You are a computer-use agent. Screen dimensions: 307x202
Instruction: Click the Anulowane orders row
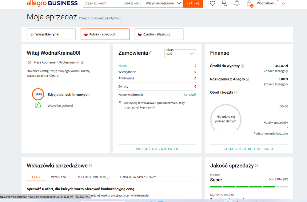[x=157, y=78]
